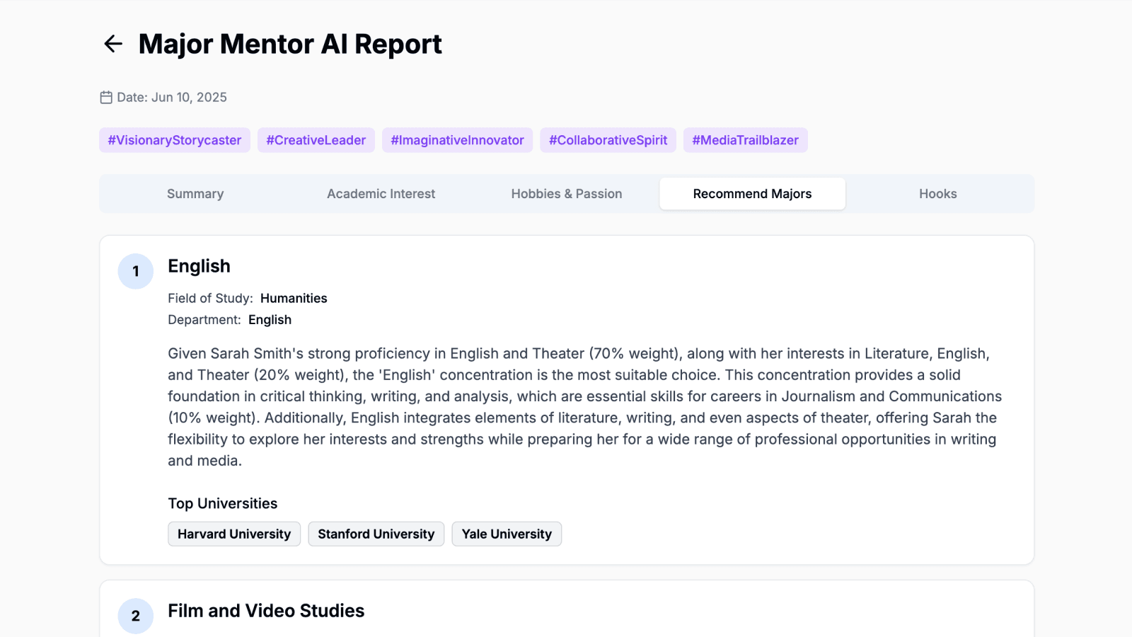Click the #MediaTrailblazer hashtag
The width and height of the screenshot is (1132, 637).
pos(745,140)
